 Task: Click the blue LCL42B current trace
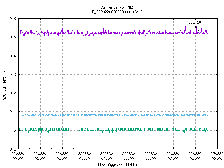[x=113, y=115]
